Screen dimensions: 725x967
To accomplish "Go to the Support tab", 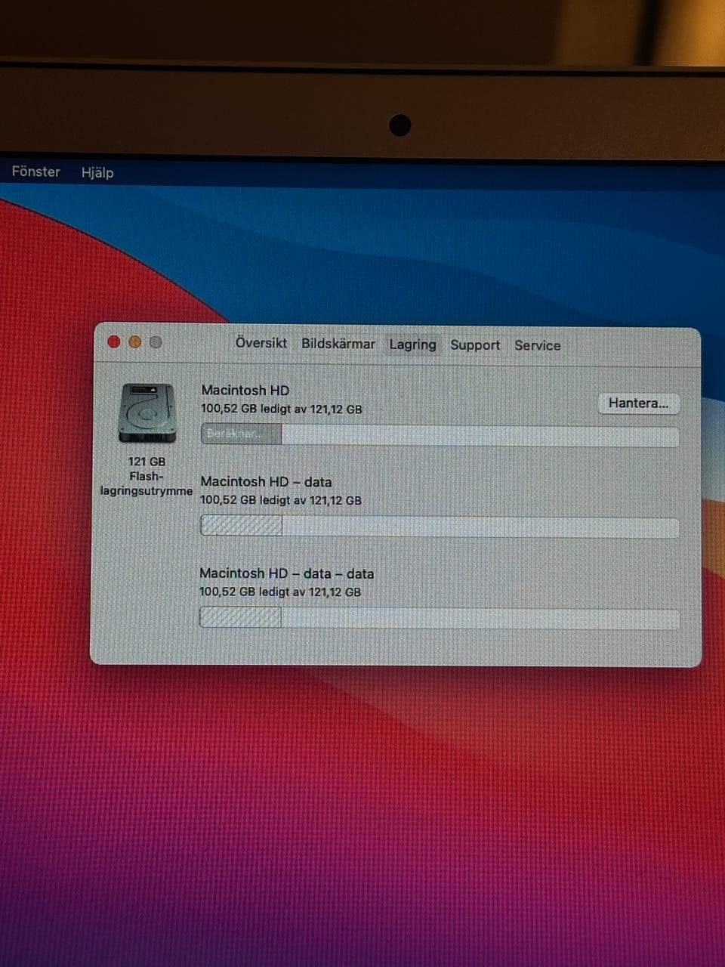I will (x=475, y=345).
